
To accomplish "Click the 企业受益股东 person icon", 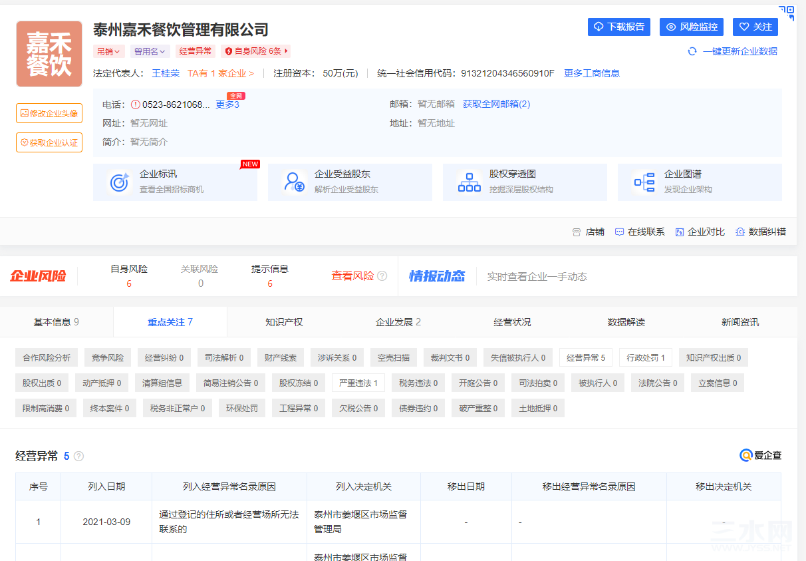I will pyautogui.click(x=294, y=182).
